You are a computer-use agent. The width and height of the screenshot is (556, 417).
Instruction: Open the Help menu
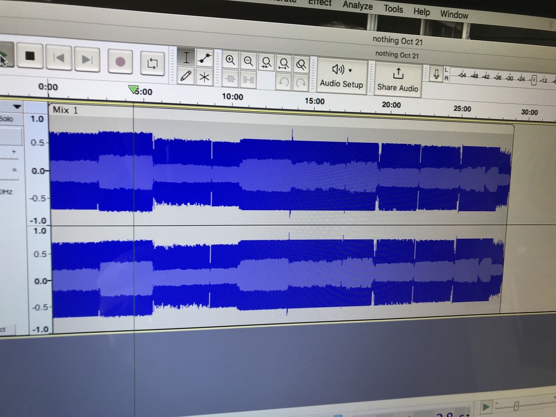tap(421, 11)
